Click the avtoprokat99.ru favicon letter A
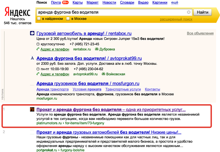 pos(32,58)
